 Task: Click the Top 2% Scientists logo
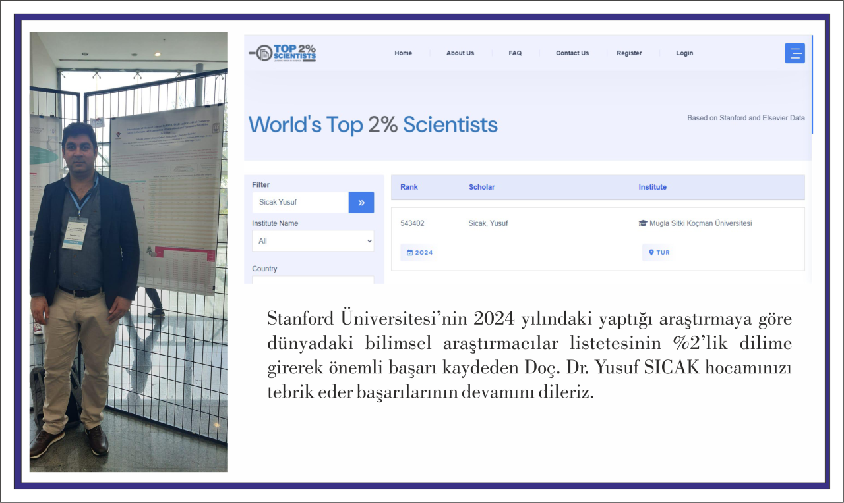coord(283,53)
